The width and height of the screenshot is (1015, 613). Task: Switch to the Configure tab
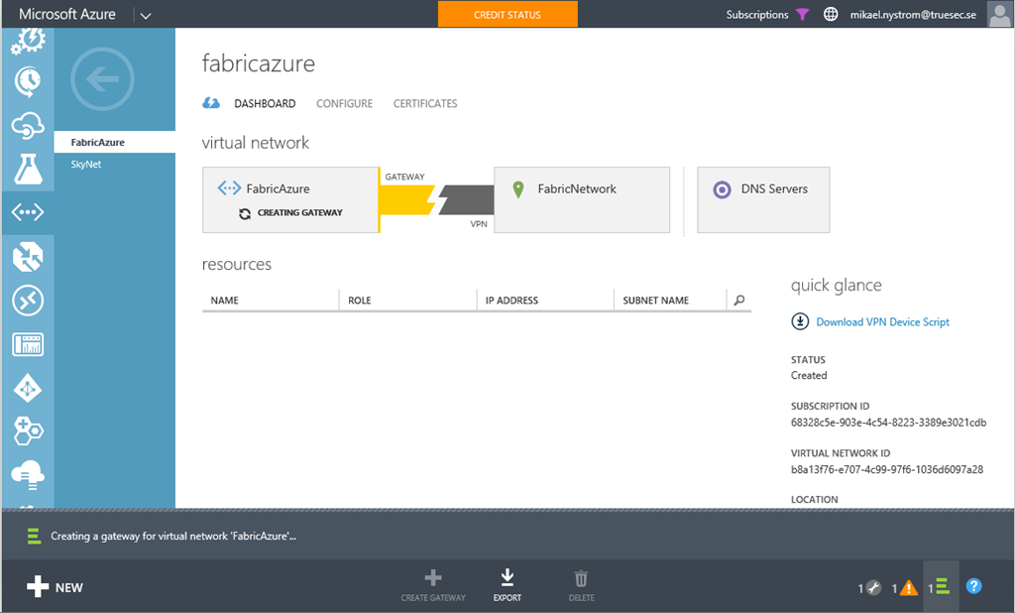point(344,103)
